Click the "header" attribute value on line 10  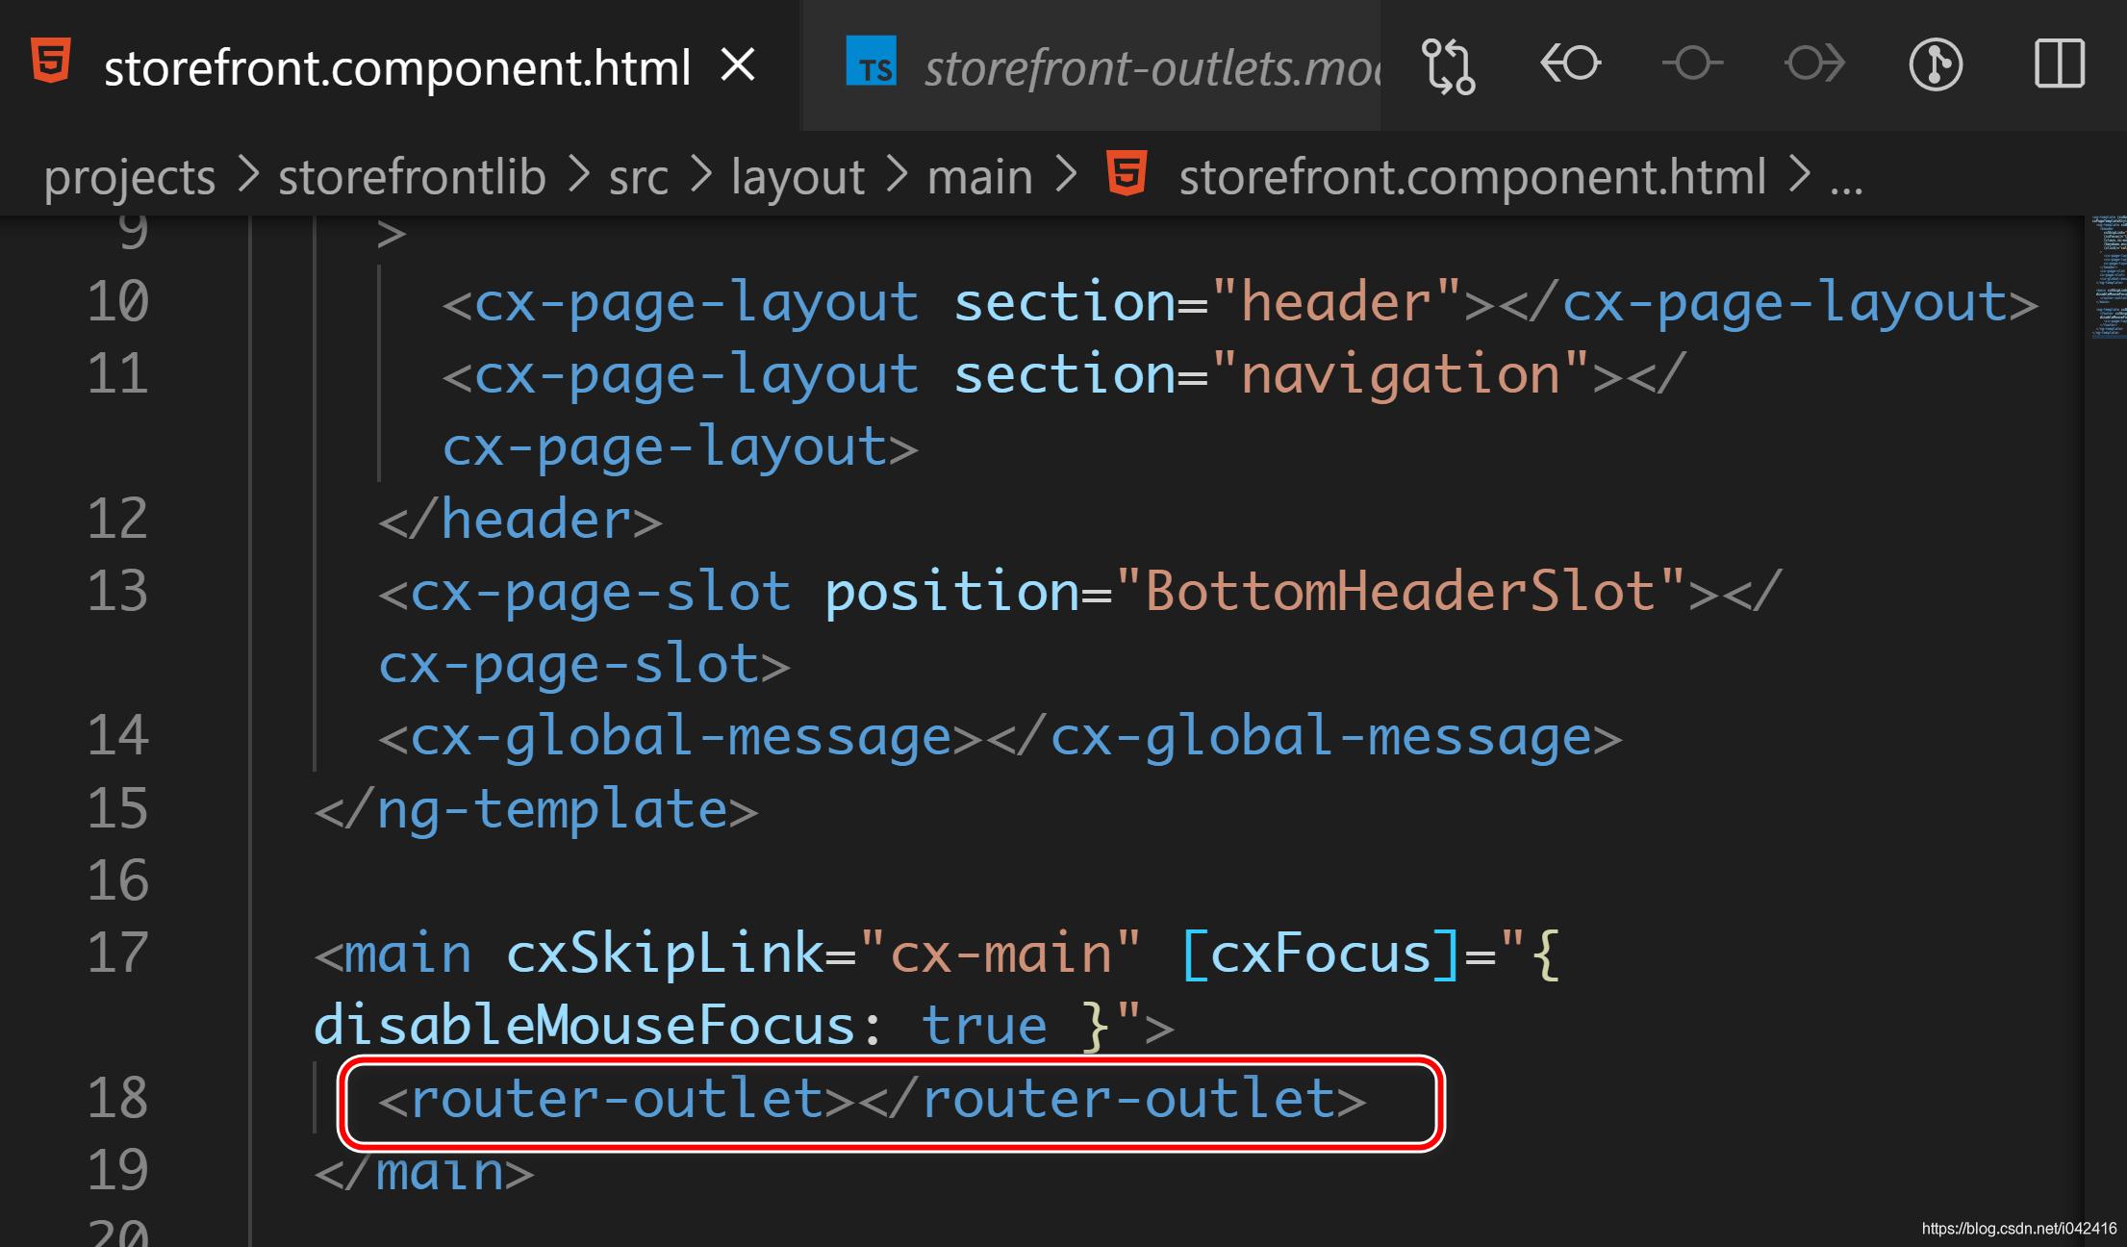[1336, 302]
